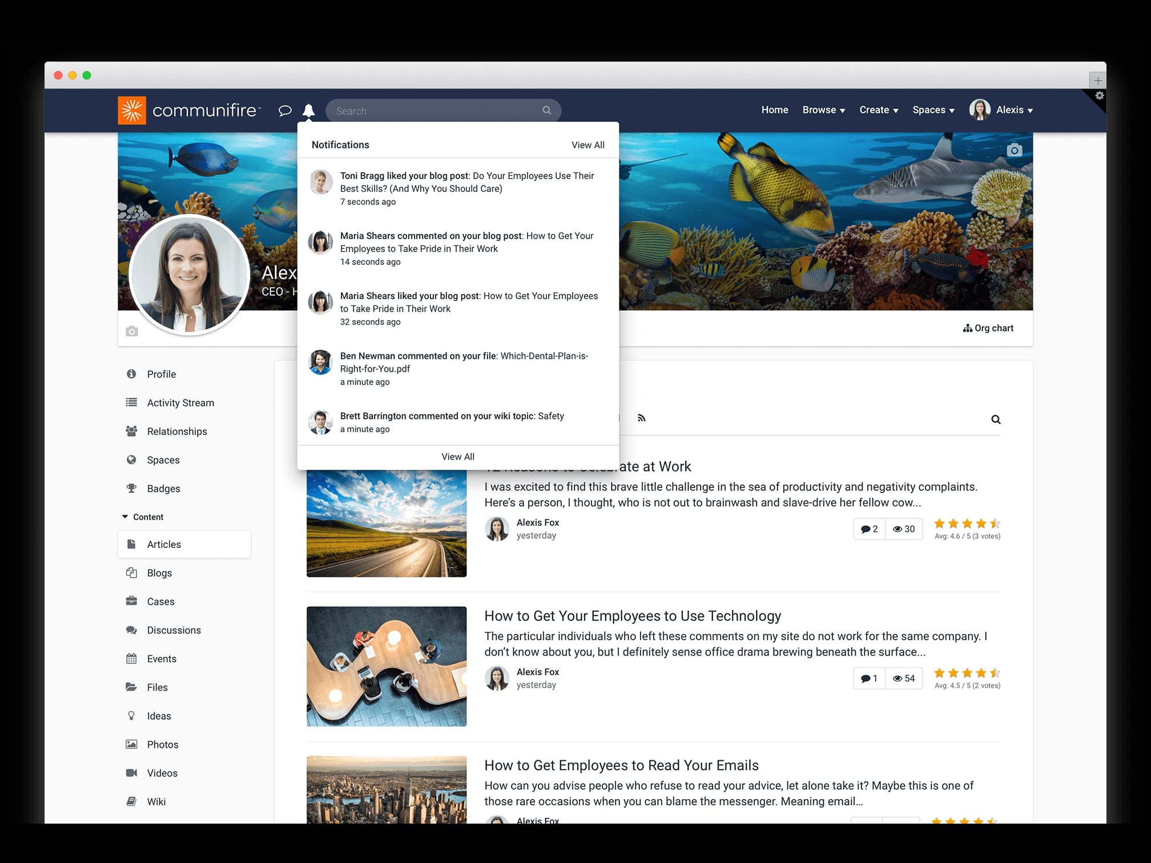
Task: Open the Org chart view
Action: coord(988,328)
